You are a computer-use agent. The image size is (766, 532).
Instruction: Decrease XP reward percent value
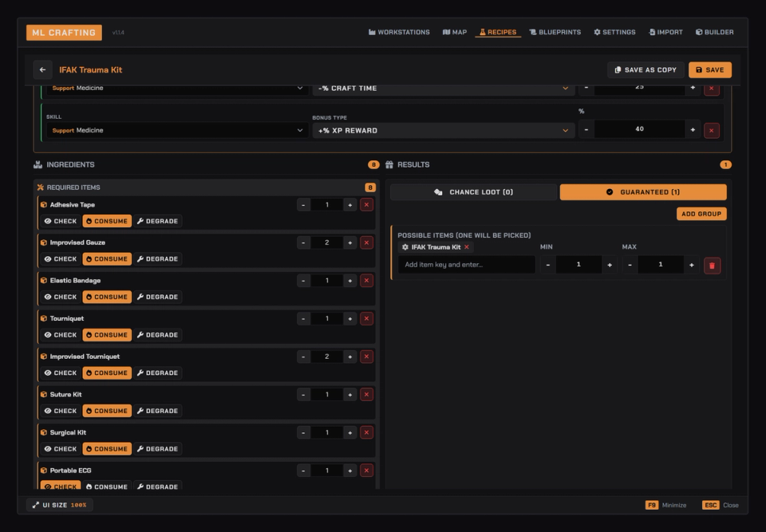(586, 129)
